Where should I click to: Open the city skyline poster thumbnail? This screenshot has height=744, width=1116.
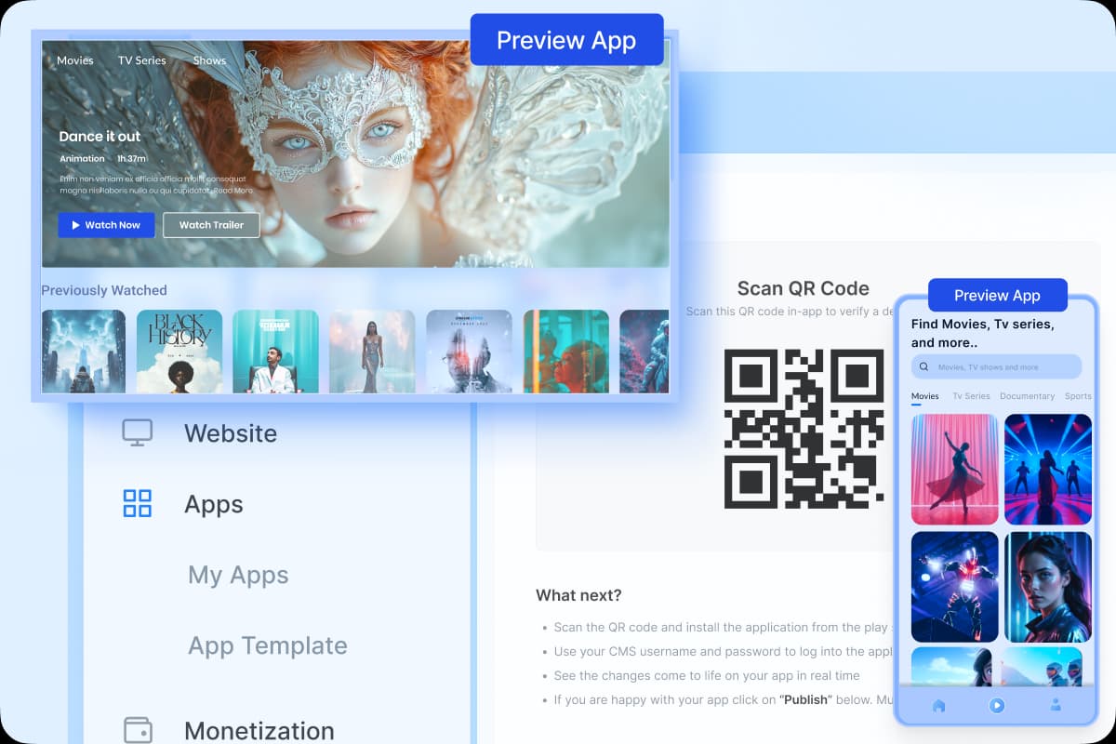tap(84, 352)
